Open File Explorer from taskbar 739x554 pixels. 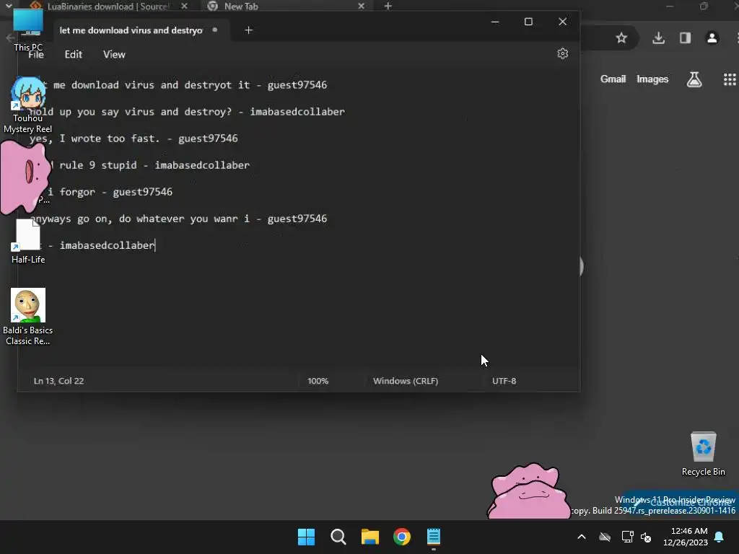pyautogui.click(x=370, y=537)
